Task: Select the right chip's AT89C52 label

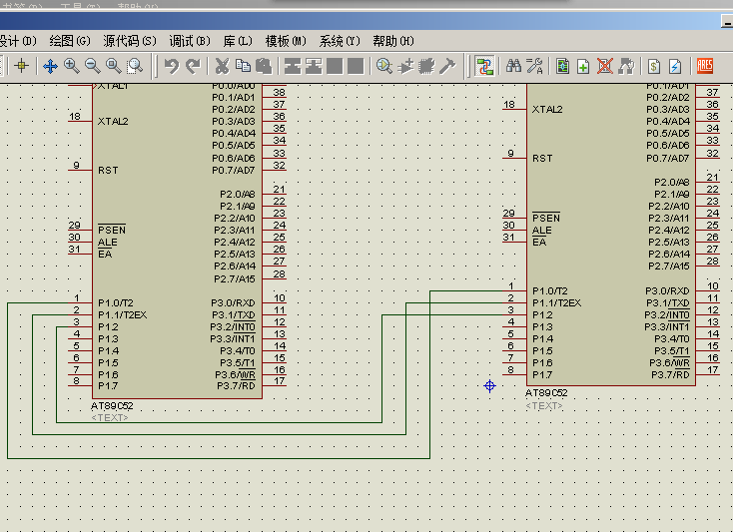Action: tap(546, 393)
